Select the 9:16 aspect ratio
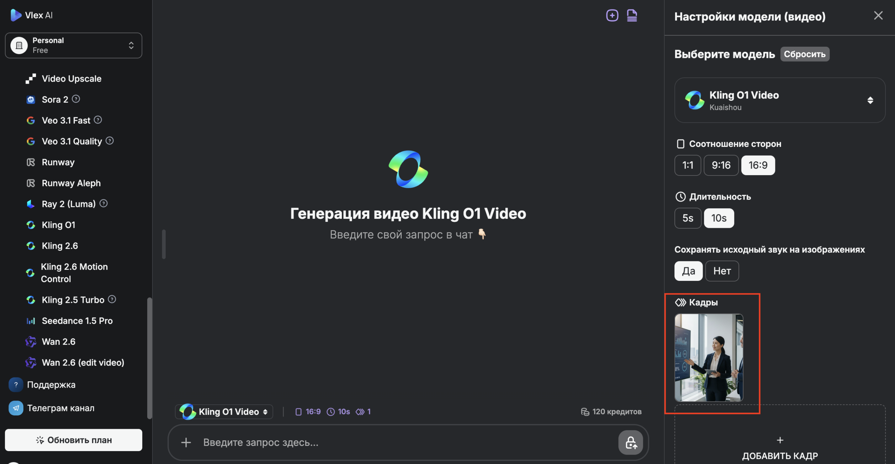This screenshot has width=895, height=464. pyautogui.click(x=721, y=165)
